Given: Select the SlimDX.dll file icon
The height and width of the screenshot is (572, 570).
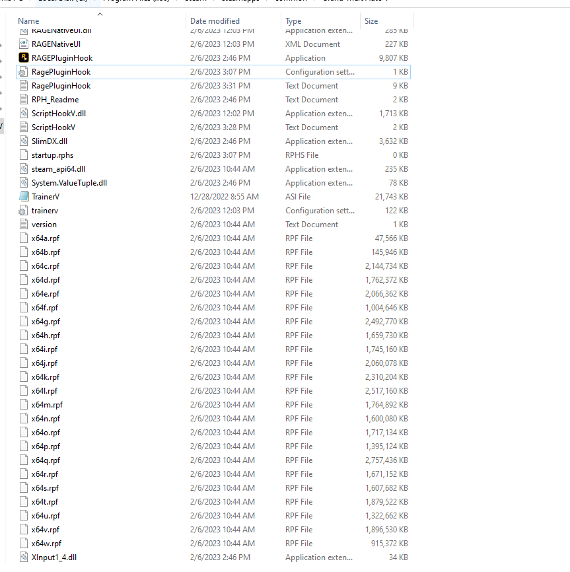Looking at the screenshot, I should point(24,141).
